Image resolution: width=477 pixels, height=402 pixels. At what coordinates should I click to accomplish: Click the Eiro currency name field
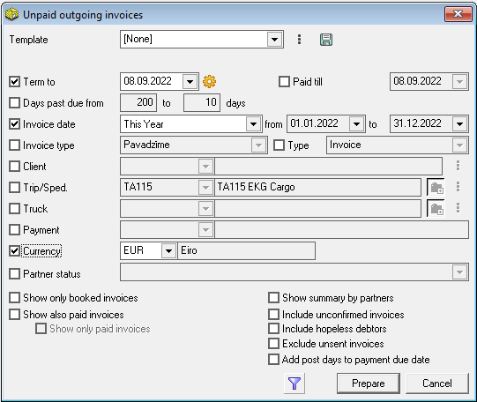click(x=246, y=251)
